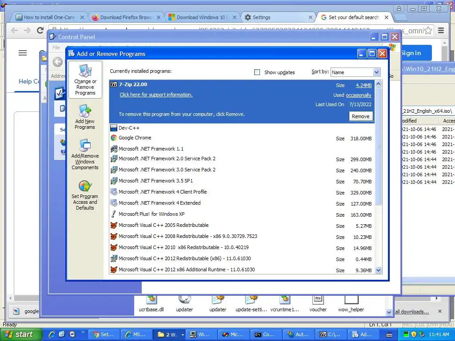Viewport: 455px width, 341px height.
Task: Switch to the Settings tab in Chrome
Action: pyautogui.click(x=279, y=17)
